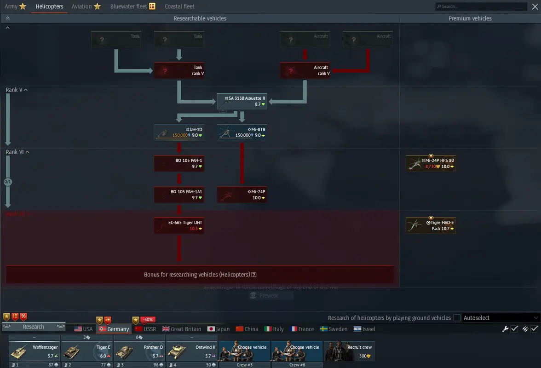Click the Preview button
Screen dimensions: 541x368
click(270, 296)
